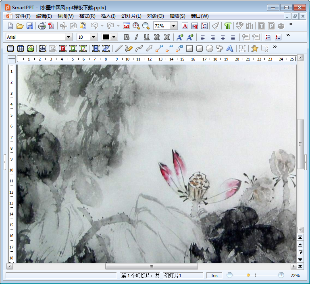The height and width of the screenshot is (284, 310).
Task: Export to PDF icon
Action: [52, 26]
